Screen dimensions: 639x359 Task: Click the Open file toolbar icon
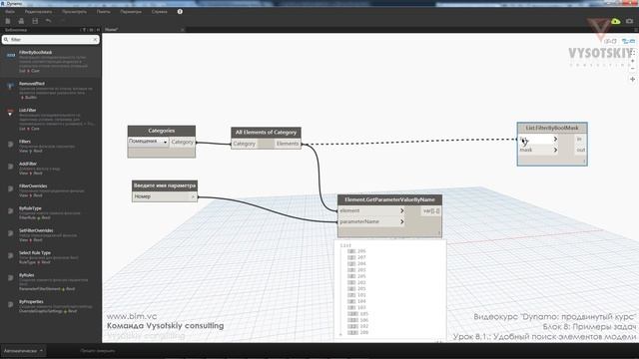[21, 21]
